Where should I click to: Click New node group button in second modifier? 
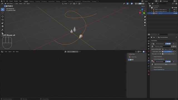click(x=165, y=64)
